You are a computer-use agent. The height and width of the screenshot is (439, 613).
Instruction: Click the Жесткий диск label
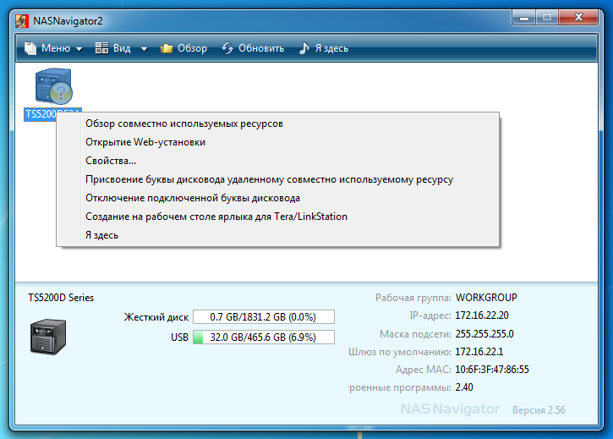pyautogui.click(x=156, y=317)
